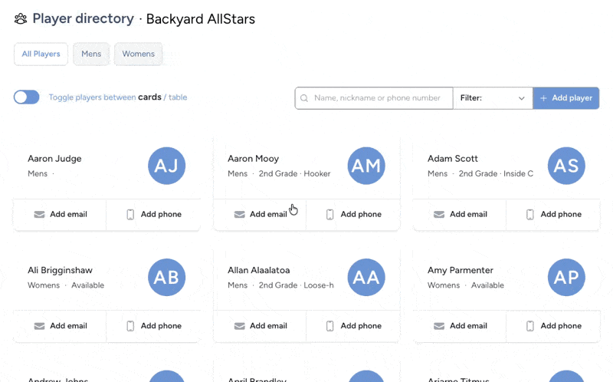
Task: Click the name 'Ali Brigginshaw'
Action: [61, 270]
